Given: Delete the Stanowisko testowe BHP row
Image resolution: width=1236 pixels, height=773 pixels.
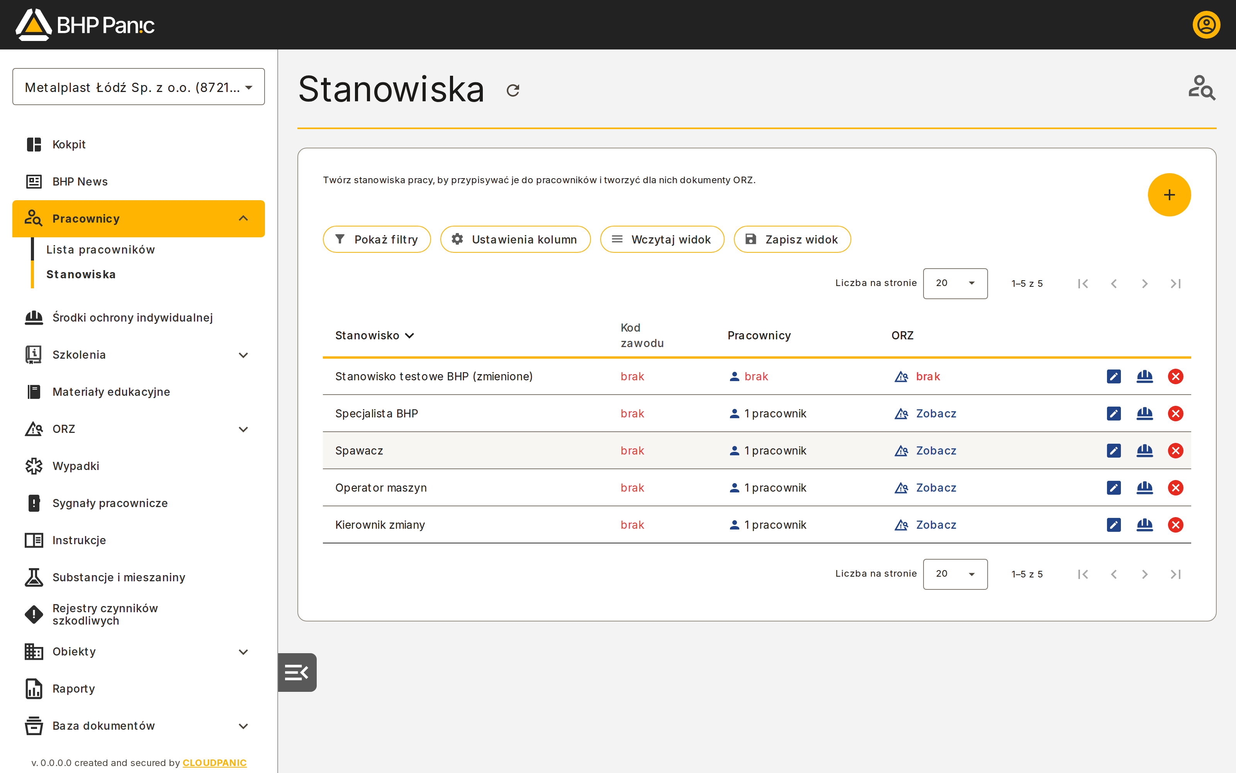Looking at the screenshot, I should tap(1176, 376).
